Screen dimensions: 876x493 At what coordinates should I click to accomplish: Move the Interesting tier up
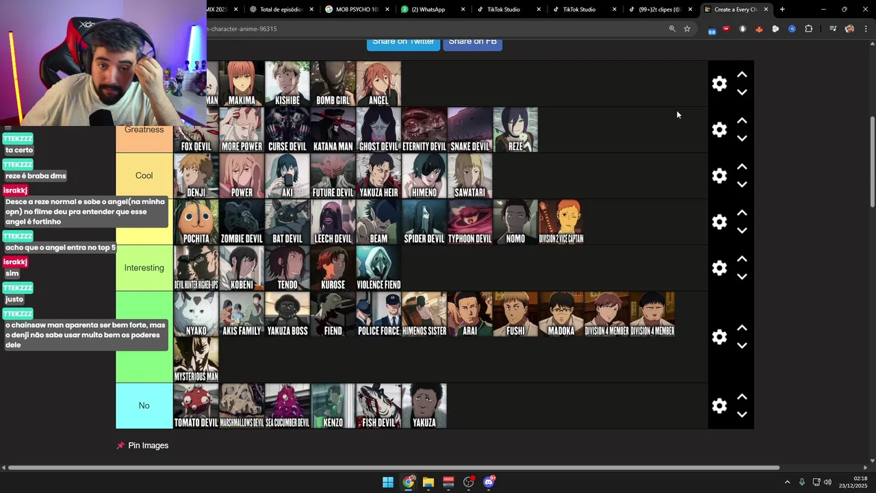click(742, 259)
